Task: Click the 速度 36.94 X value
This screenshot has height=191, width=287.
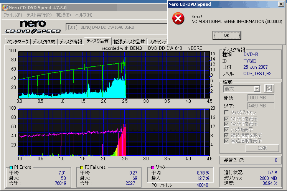Action: coord(270,183)
